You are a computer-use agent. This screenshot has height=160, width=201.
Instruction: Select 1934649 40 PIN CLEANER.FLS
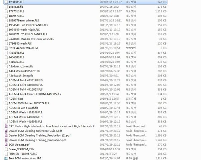pos(28,25)
